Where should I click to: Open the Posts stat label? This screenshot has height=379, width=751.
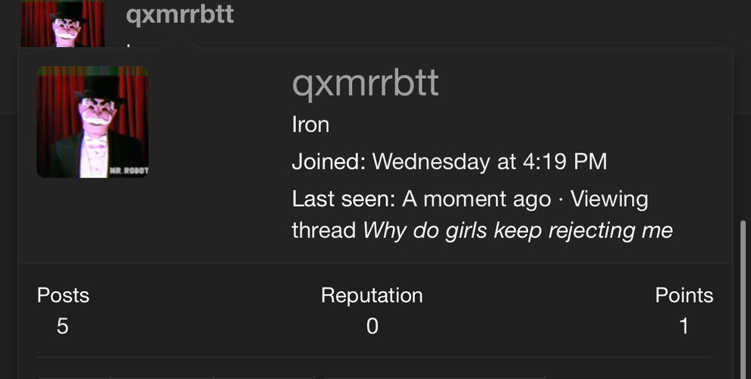63,296
